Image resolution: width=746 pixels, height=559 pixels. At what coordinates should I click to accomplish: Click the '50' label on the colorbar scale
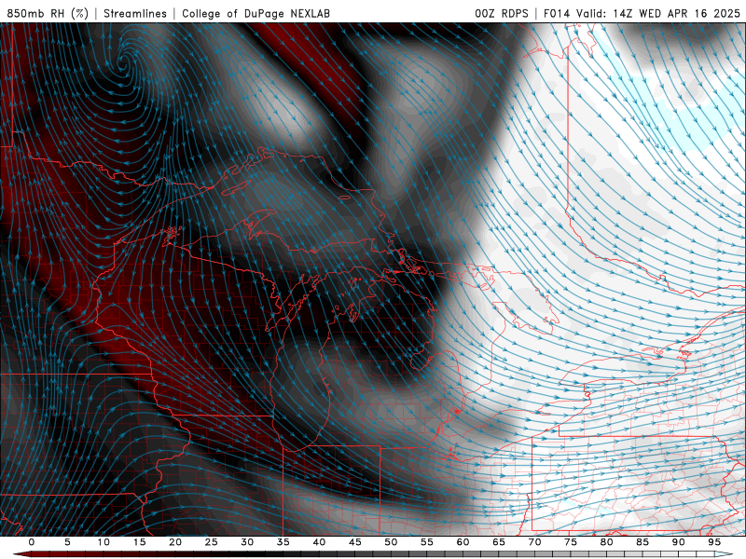391,542
